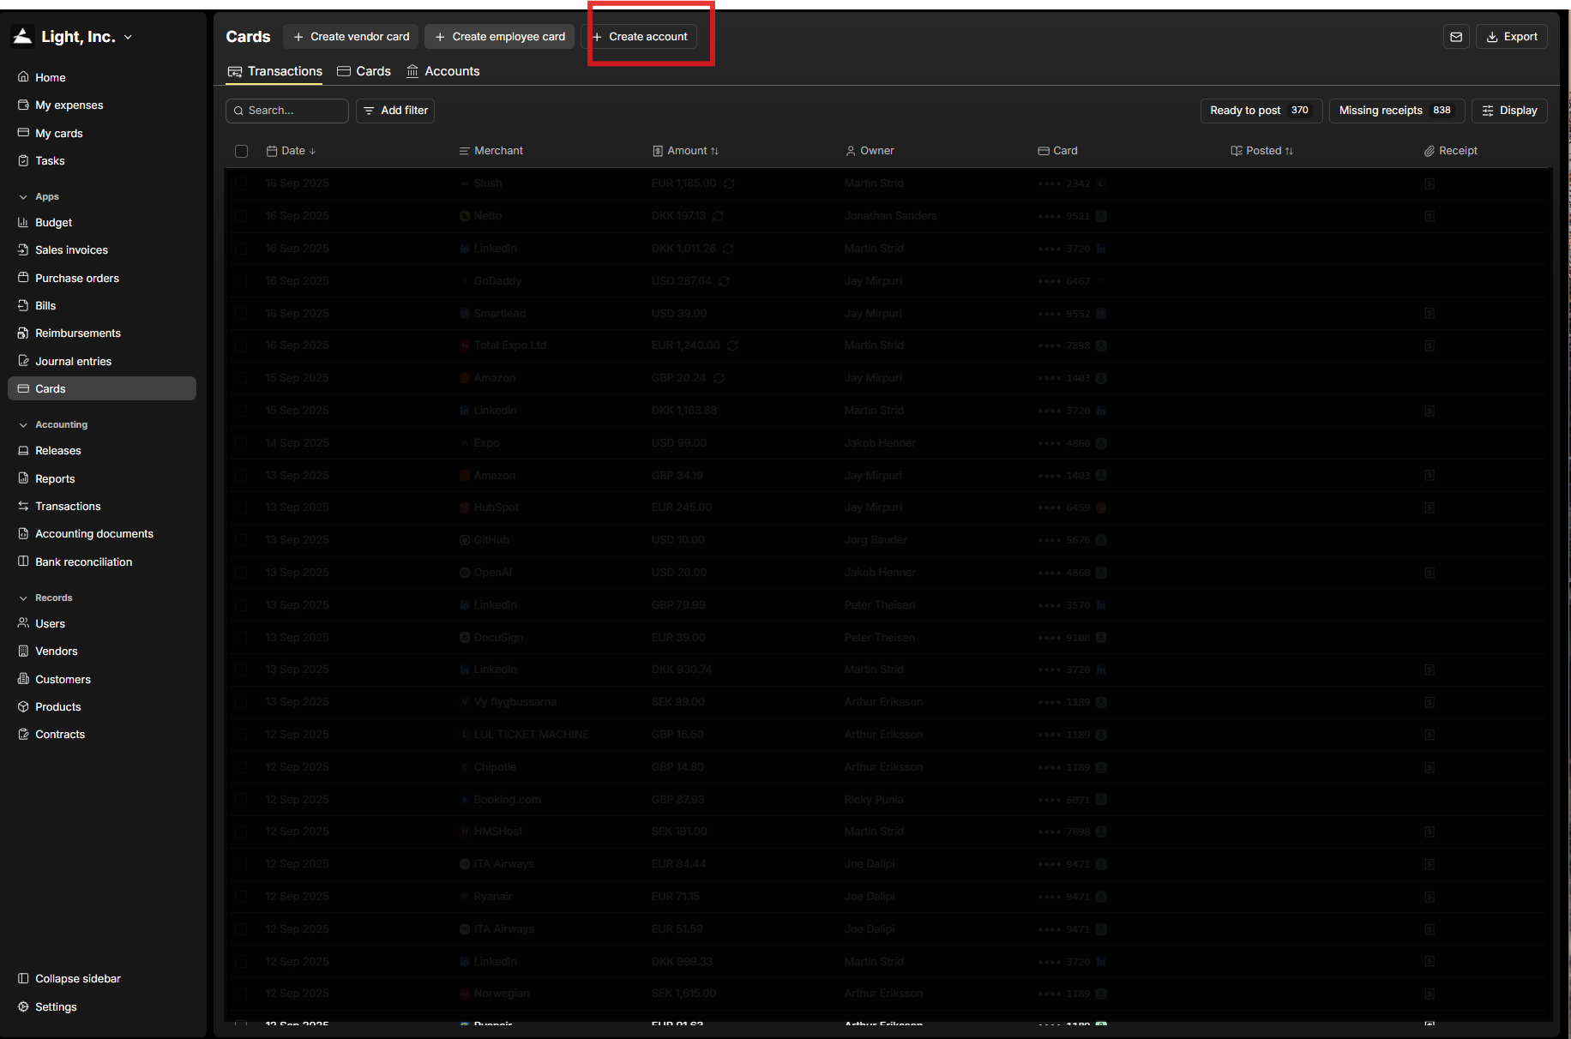
Task: Click the Receipt column header
Action: pos(1450,151)
